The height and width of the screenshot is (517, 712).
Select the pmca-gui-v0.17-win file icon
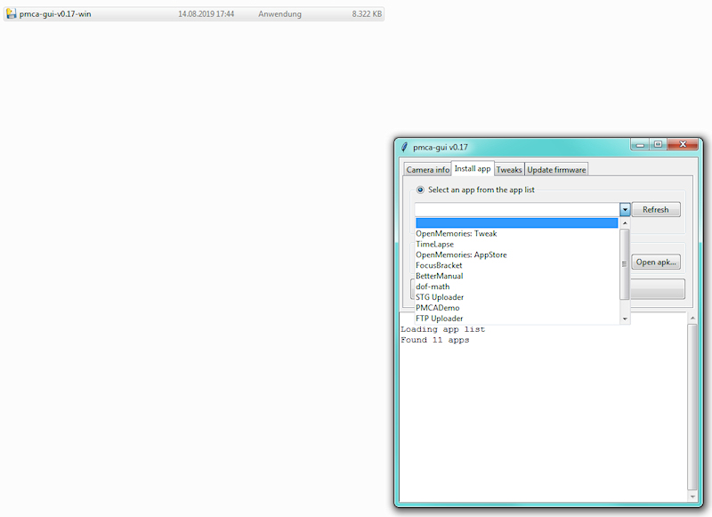coord(12,14)
